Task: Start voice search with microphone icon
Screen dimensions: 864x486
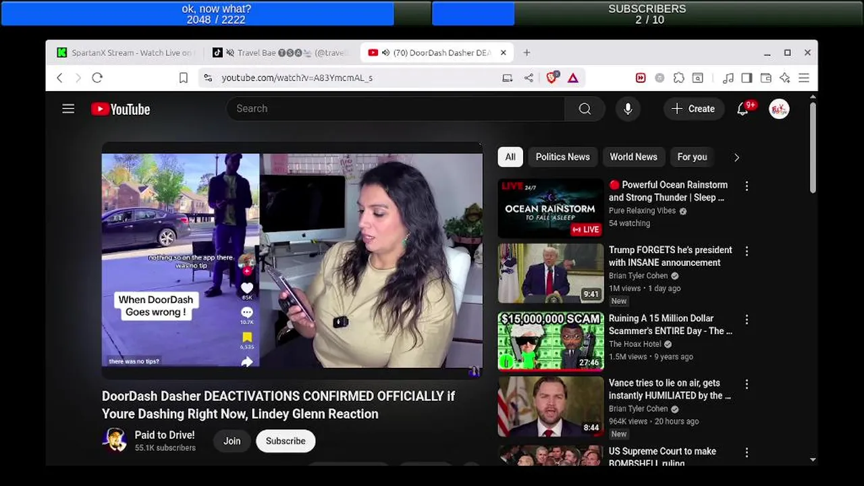Action: (x=628, y=109)
